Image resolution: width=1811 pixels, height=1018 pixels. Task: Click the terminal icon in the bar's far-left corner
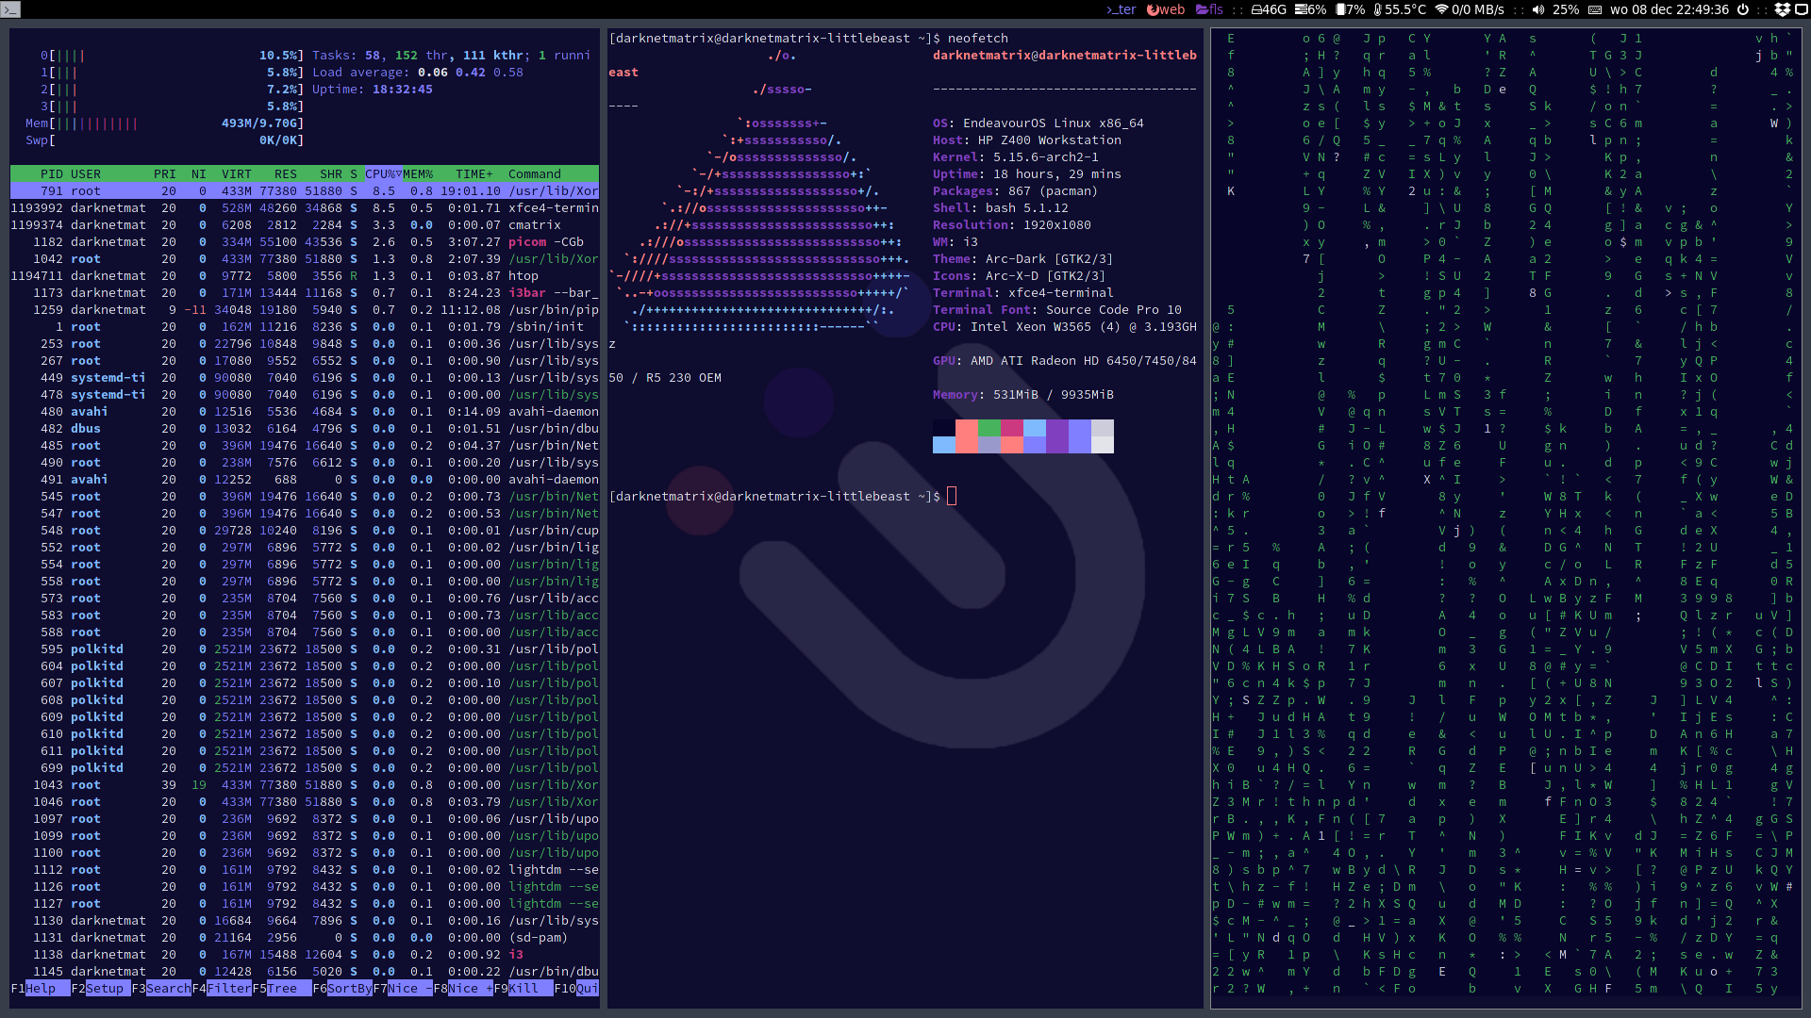(x=9, y=9)
